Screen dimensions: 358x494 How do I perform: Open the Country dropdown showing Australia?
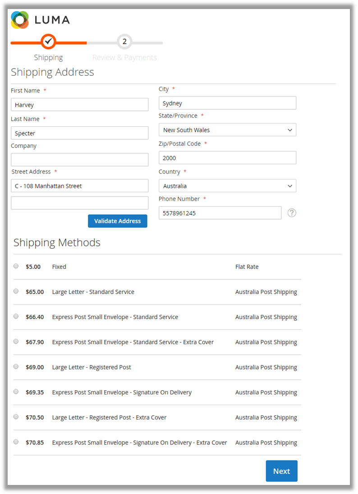[227, 186]
